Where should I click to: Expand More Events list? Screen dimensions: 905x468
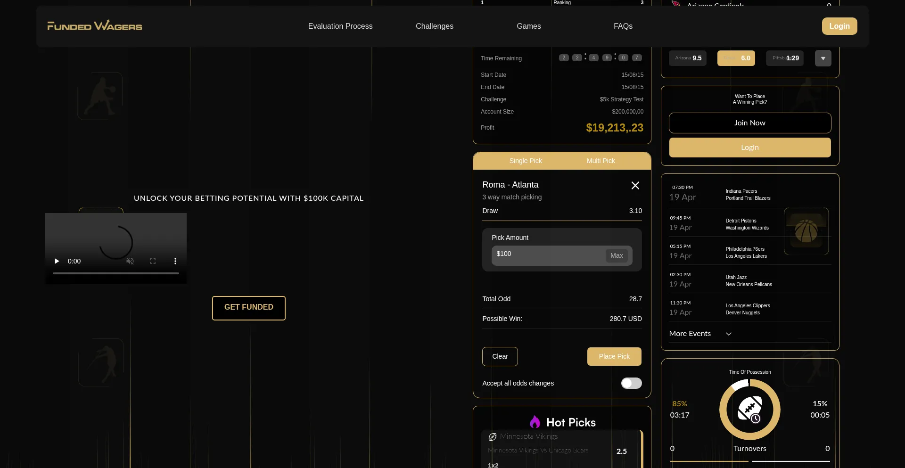tap(700, 334)
